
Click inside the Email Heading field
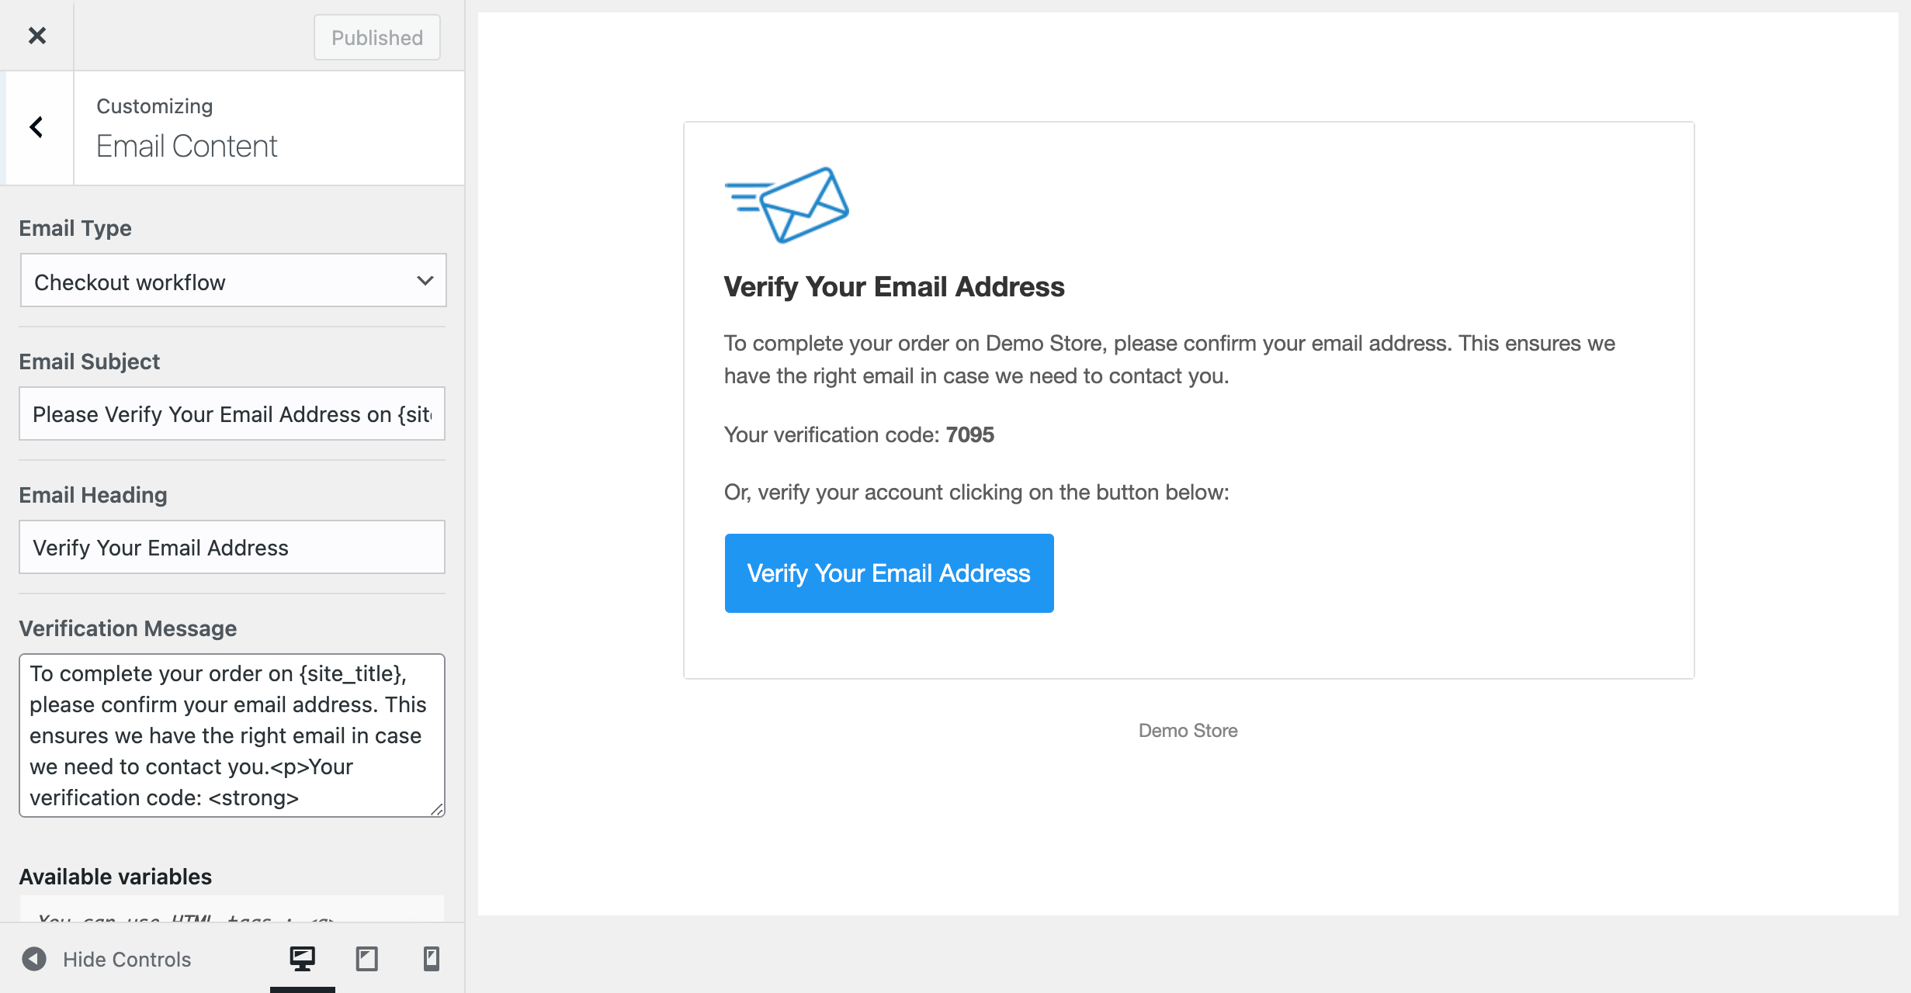(x=232, y=547)
